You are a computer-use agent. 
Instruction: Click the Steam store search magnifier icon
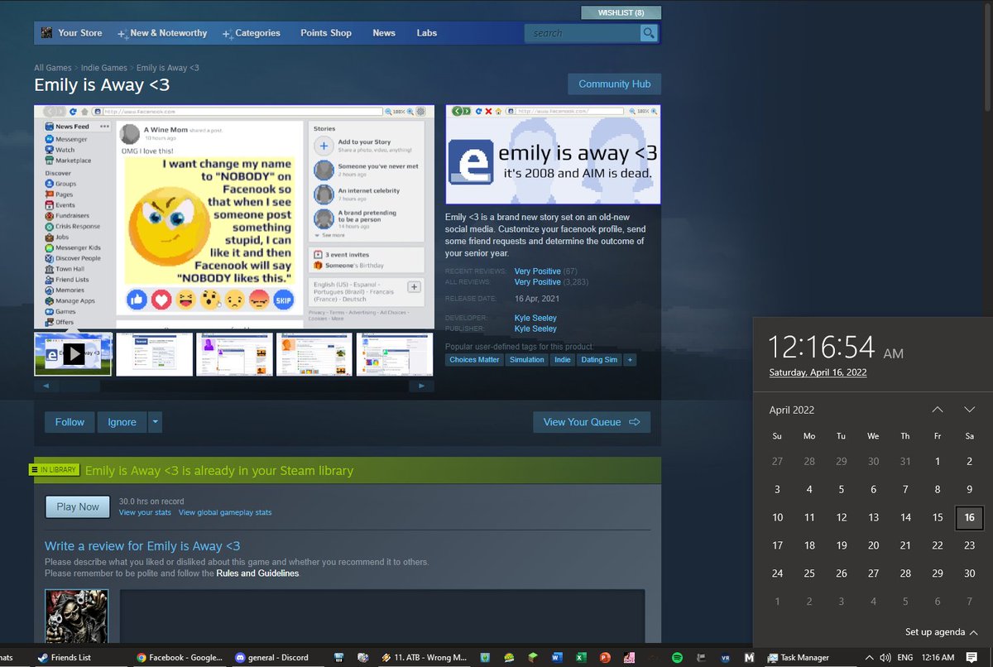tap(649, 33)
